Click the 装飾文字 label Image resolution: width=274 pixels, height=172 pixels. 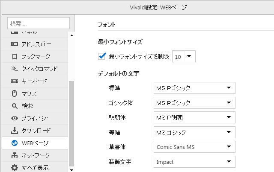click(120, 162)
